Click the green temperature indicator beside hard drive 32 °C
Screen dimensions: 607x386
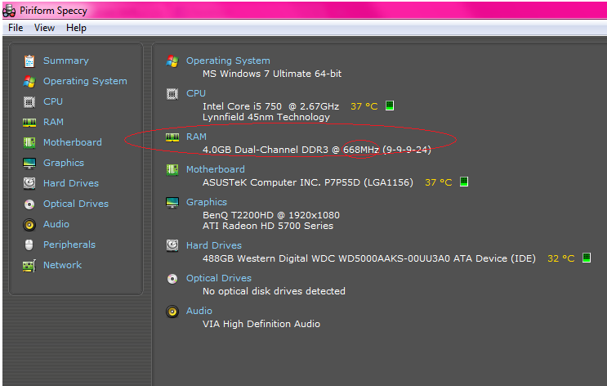point(587,258)
